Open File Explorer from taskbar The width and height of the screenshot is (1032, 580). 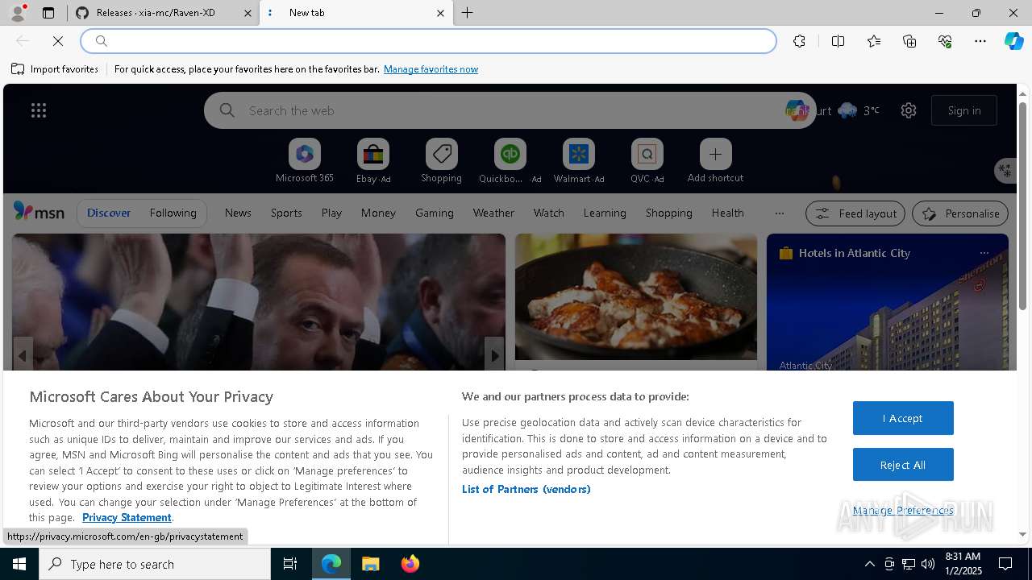click(370, 564)
